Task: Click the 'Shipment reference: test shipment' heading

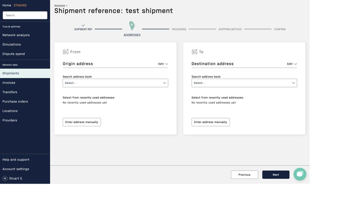Action: (113, 10)
